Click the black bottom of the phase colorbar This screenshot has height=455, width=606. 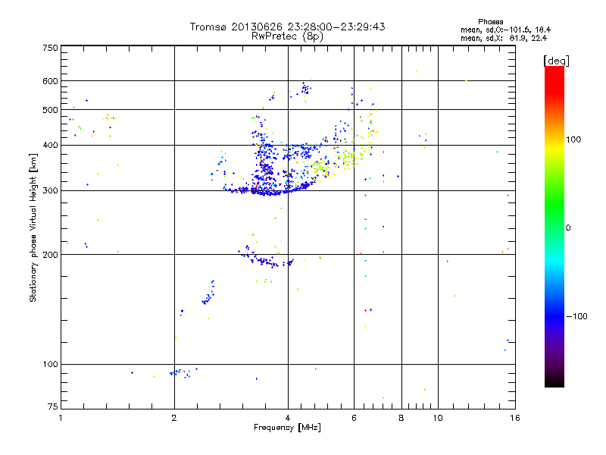(x=554, y=381)
